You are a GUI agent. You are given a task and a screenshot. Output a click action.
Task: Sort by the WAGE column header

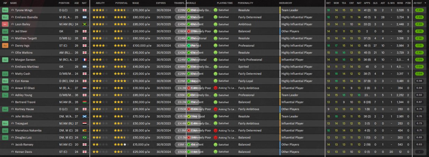pos(136,3)
